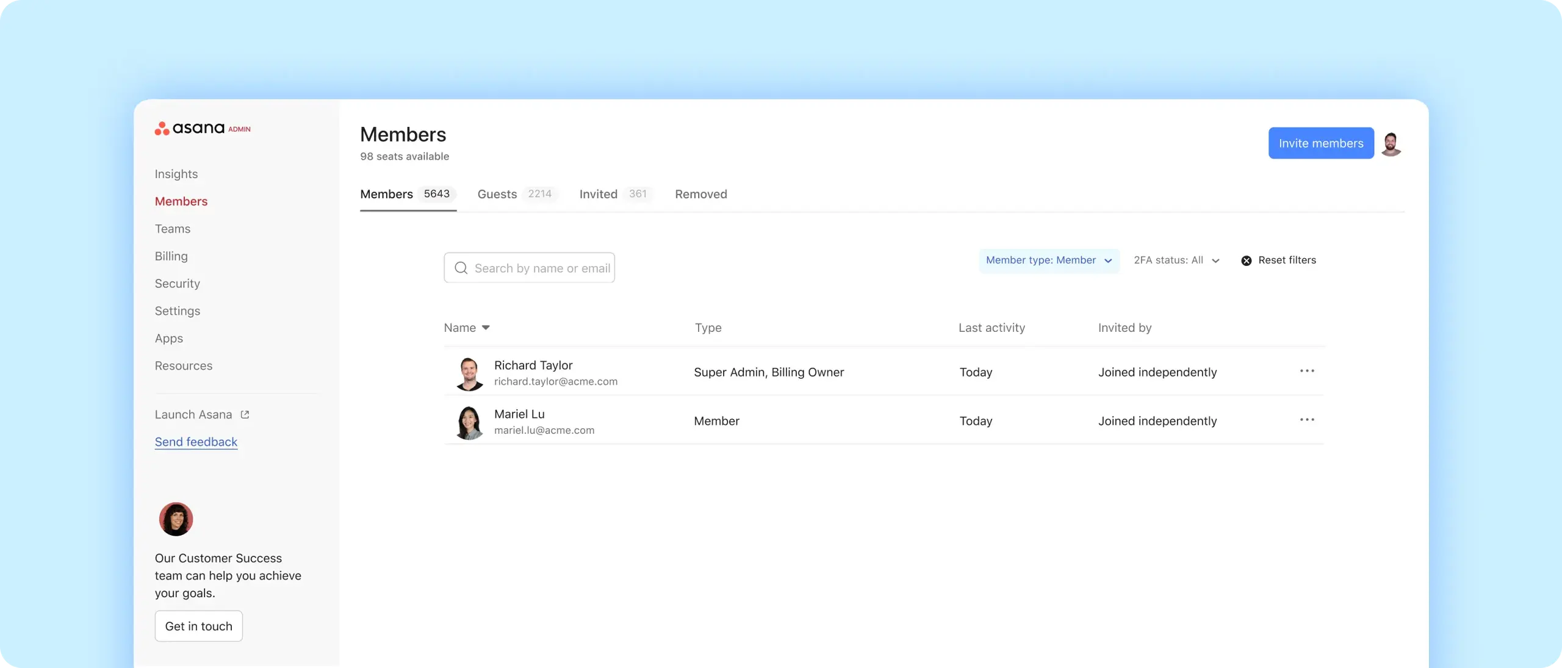This screenshot has width=1562, height=668.
Task: Click the 98 seats available text
Action: 405,157
